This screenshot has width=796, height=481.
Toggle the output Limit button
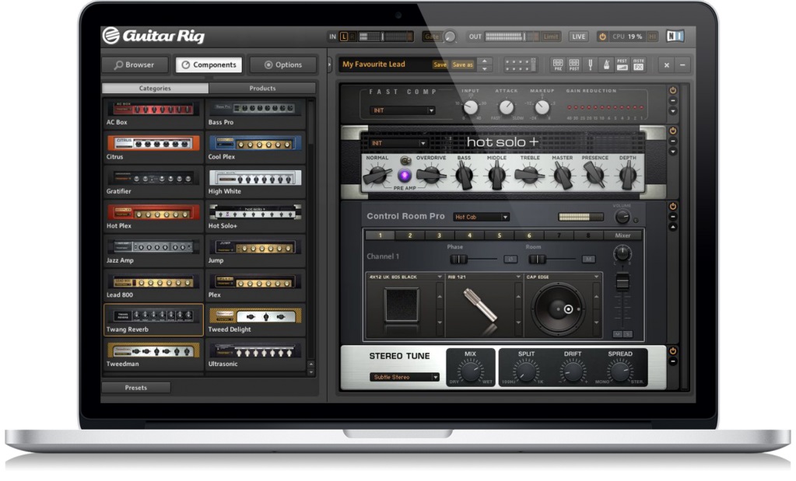[551, 37]
